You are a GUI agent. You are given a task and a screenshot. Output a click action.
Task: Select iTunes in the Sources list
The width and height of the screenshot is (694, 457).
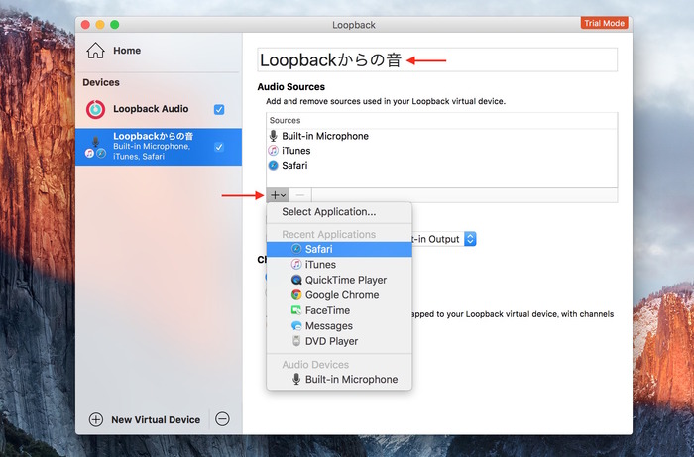(x=441, y=151)
